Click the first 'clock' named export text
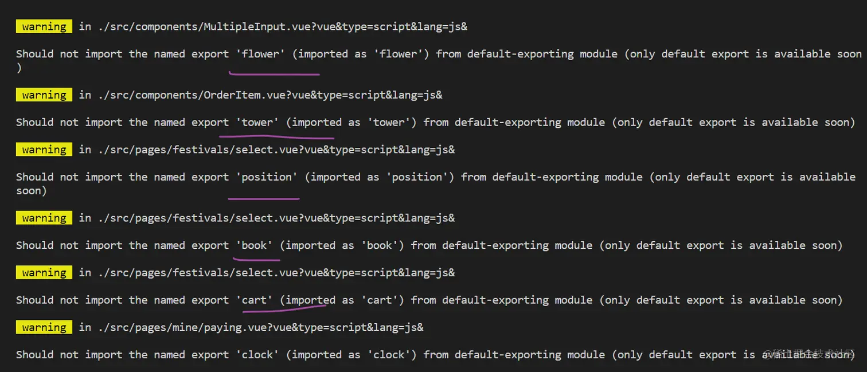This screenshot has width=867, height=372. pyautogui.click(x=257, y=354)
